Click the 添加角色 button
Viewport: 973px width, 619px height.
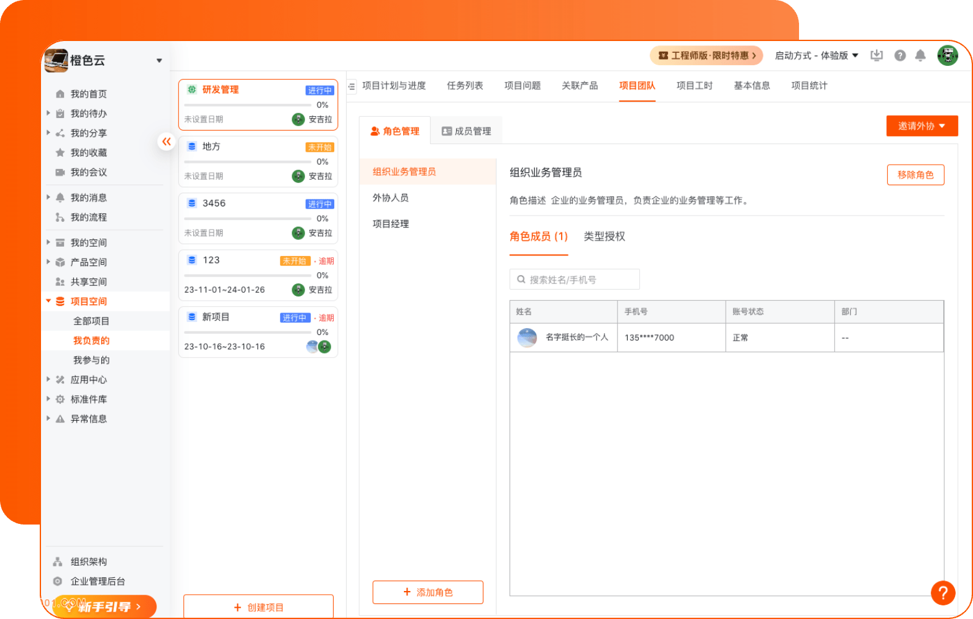pos(427,592)
